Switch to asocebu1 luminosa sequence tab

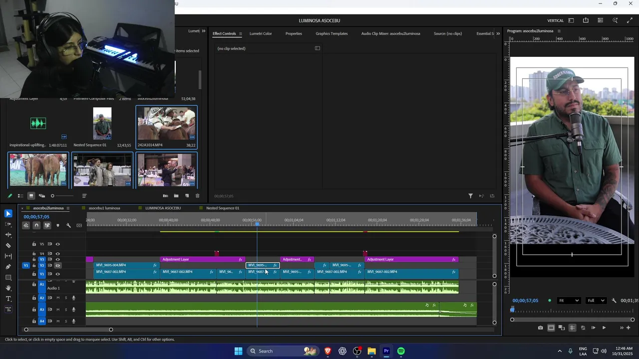click(x=104, y=208)
